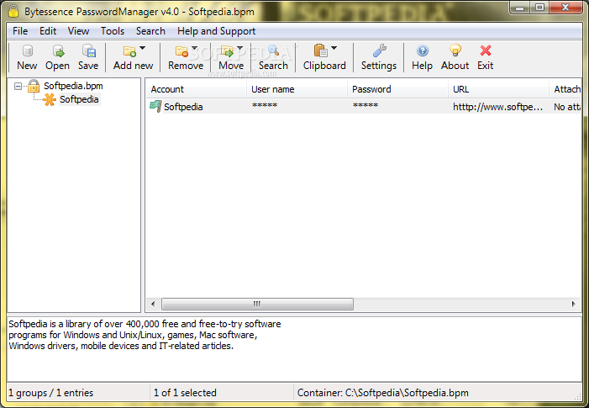Screen dimensions: 589x408
Task: Click the Clipboard toolbar icon
Action: (320, 50)
